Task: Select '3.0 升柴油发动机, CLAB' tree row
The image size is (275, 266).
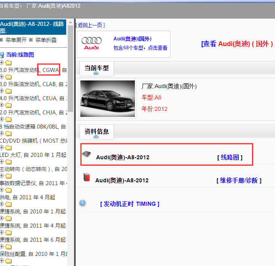Action: (x=34, y=84)
